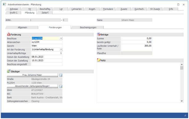
Task: Go to the Zeiterf. tab
Action: click(45, 13)
